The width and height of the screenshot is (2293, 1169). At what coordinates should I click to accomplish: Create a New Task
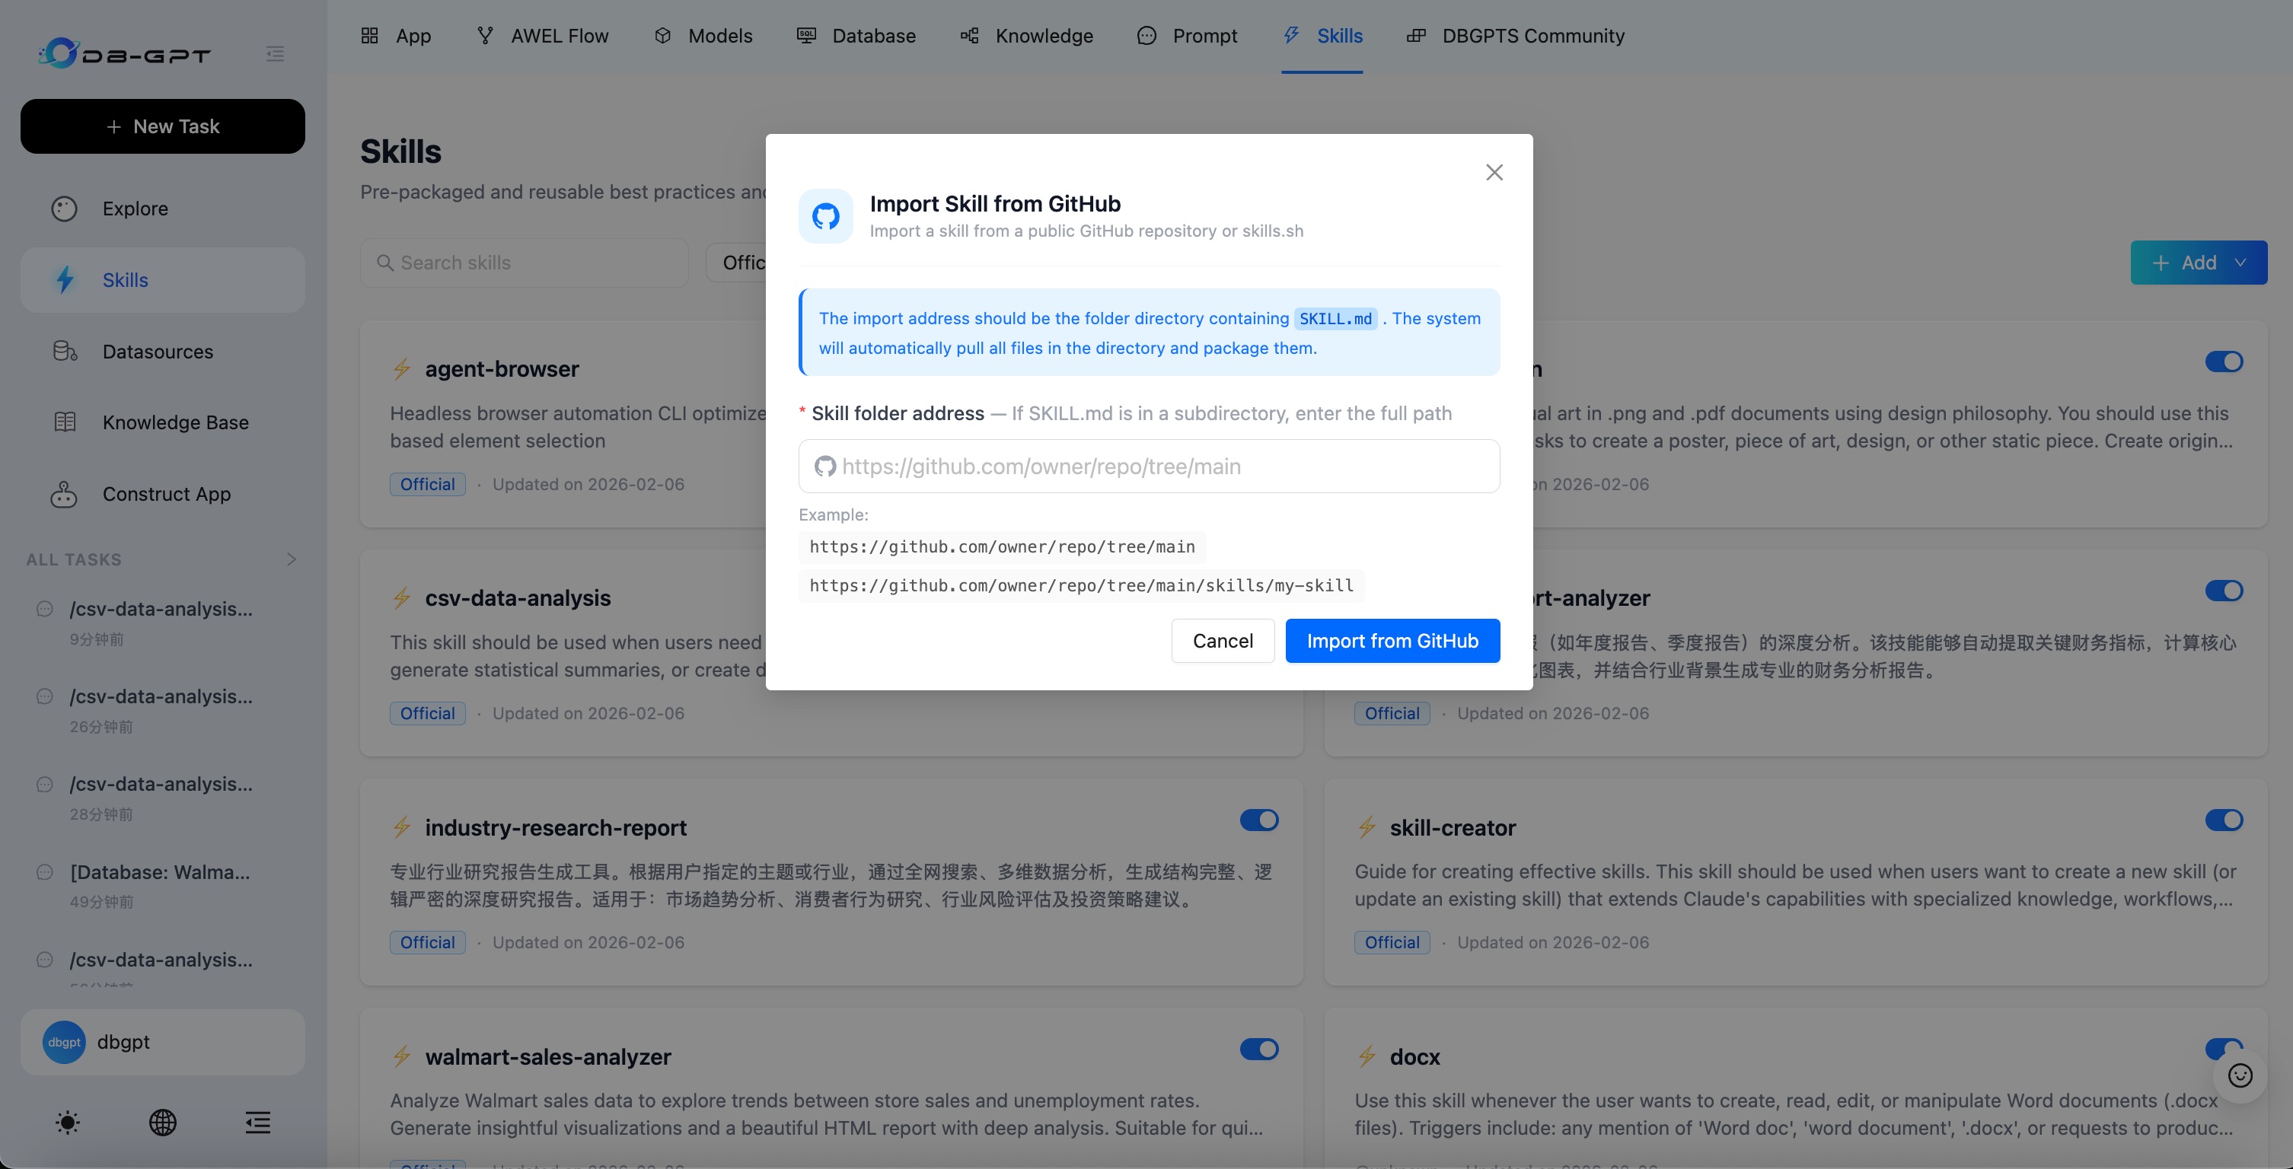(x=162, y=126)
